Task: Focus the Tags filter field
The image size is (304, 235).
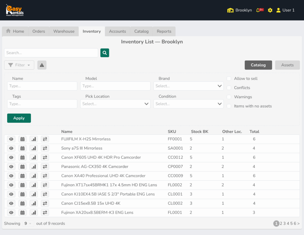Action: 42,104
